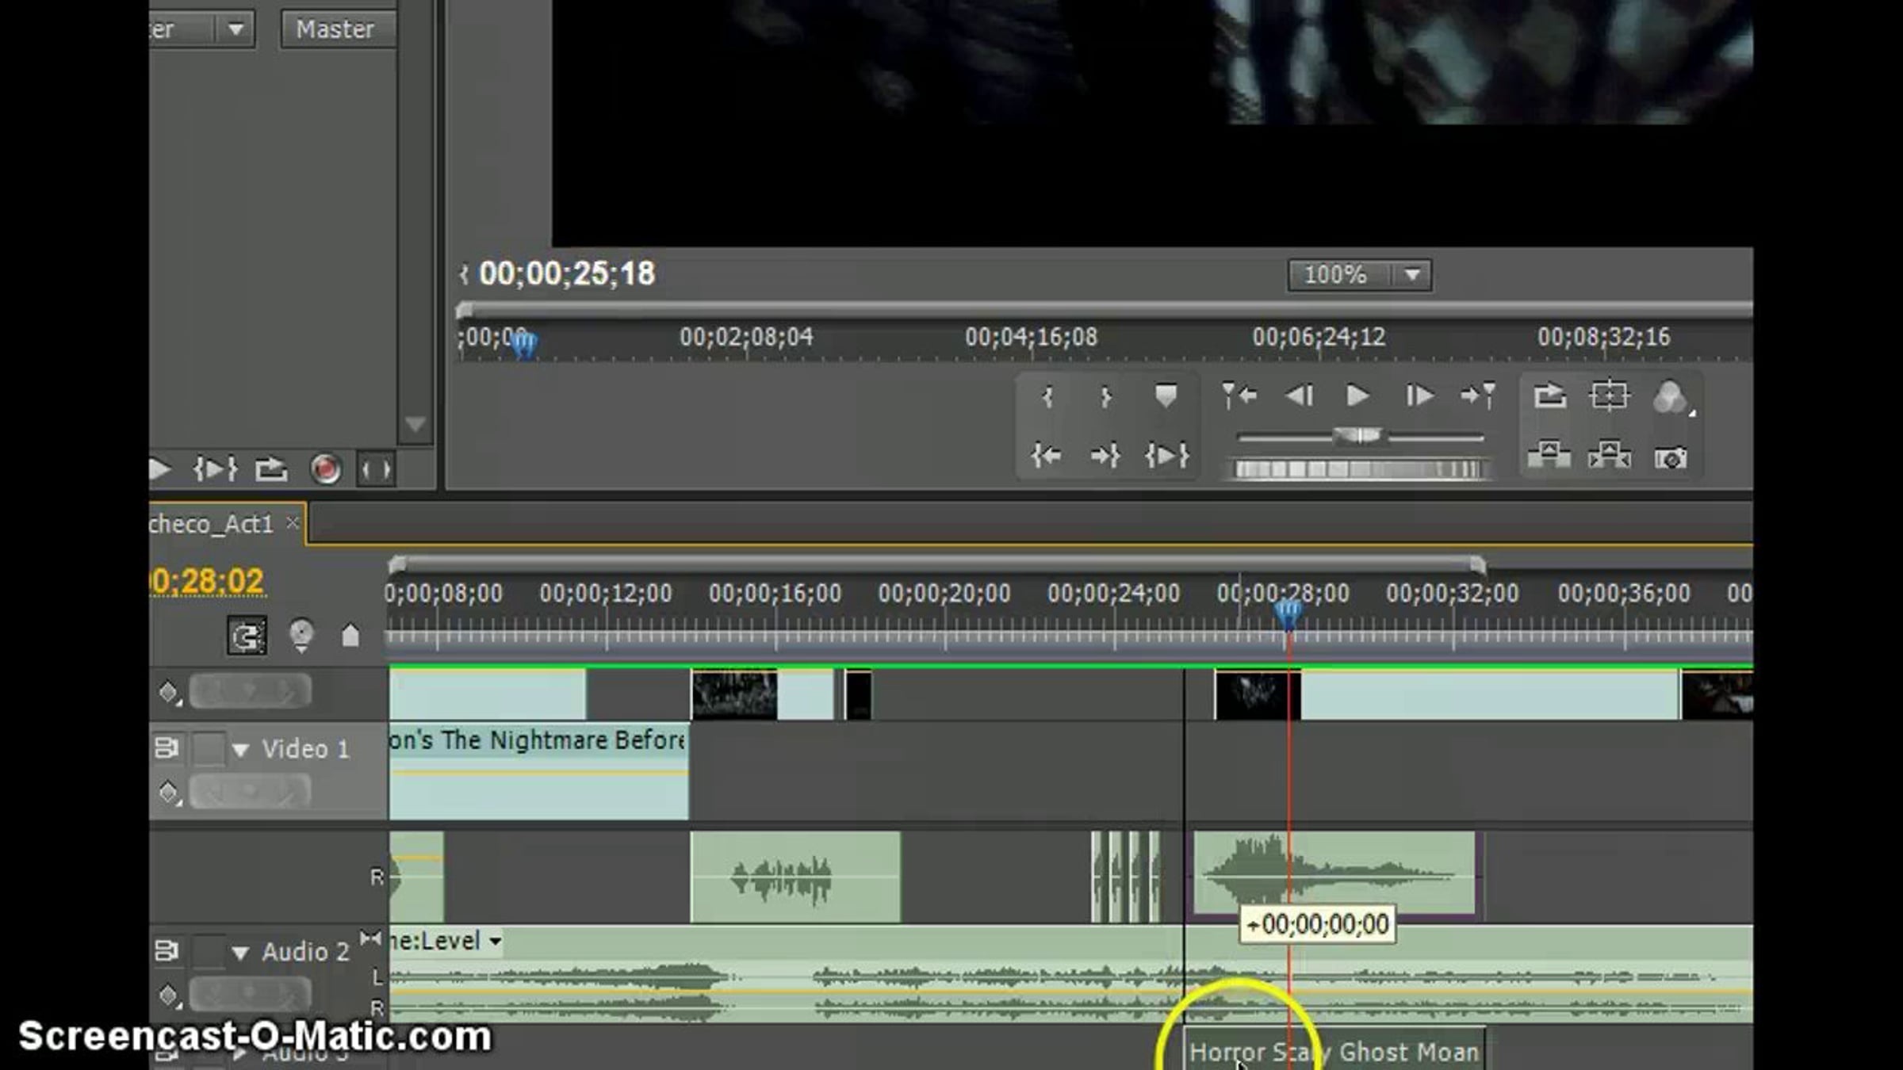Click the Master button
This screenshot has height=1070, width=1903.
[336, 29]
